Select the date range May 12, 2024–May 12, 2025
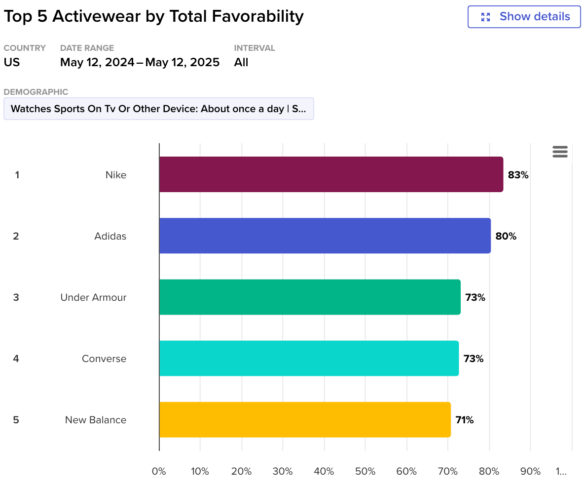This screenshot has width=586, height=488. pyautogui.click(x=140, y=63)
